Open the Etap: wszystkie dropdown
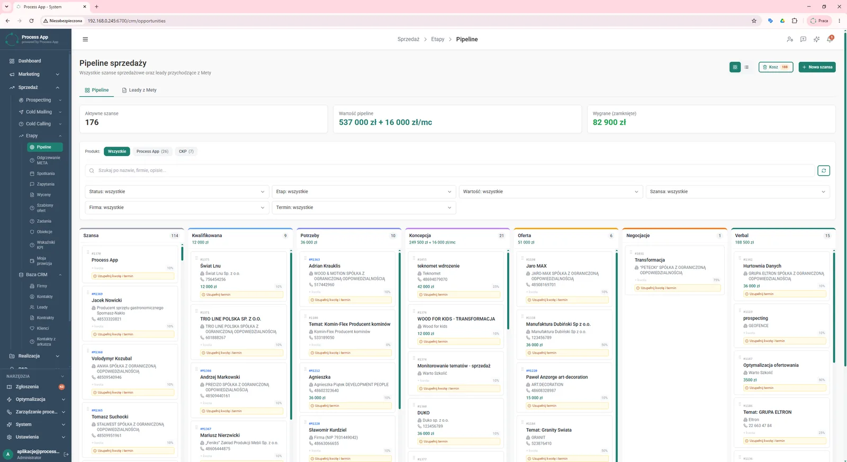Screen dimensions: 847x462 pos(364,192)
